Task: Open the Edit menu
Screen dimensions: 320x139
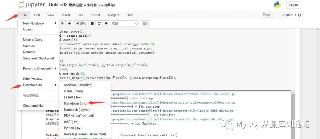Action: coord(37,15)
